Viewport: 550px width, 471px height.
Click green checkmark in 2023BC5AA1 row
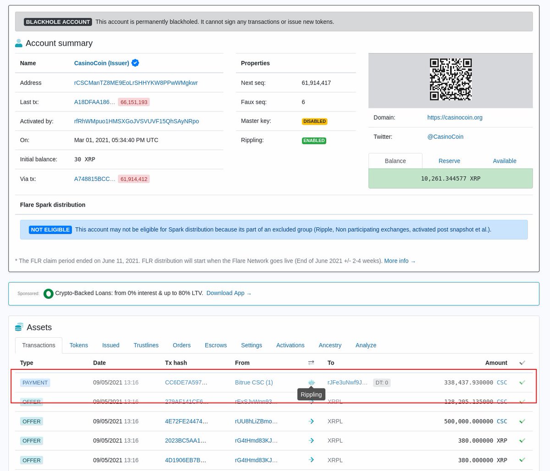pos(522,440)
